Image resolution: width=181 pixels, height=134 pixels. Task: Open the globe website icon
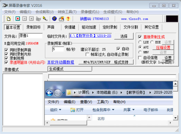(x=54, y=19)
